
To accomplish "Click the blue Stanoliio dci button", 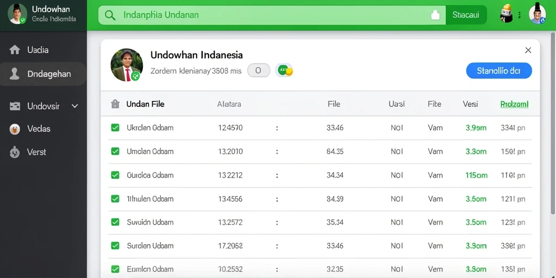I will [x=498, y=71].
